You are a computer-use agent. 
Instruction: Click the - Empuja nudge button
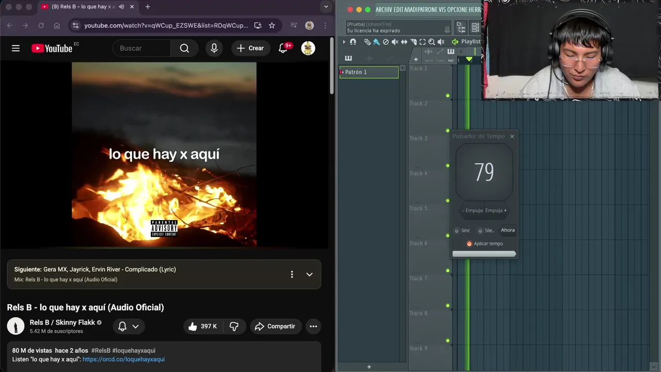(473, 210)
